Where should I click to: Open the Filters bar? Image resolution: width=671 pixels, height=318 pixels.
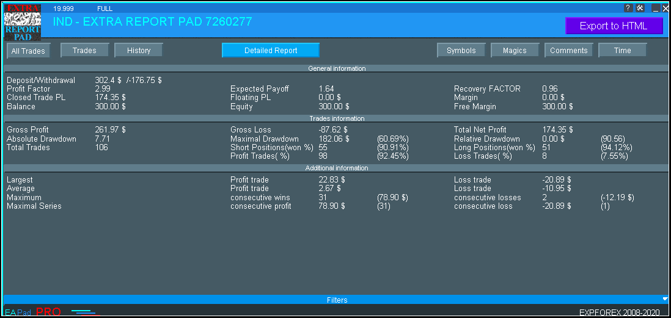pos(336,300)
